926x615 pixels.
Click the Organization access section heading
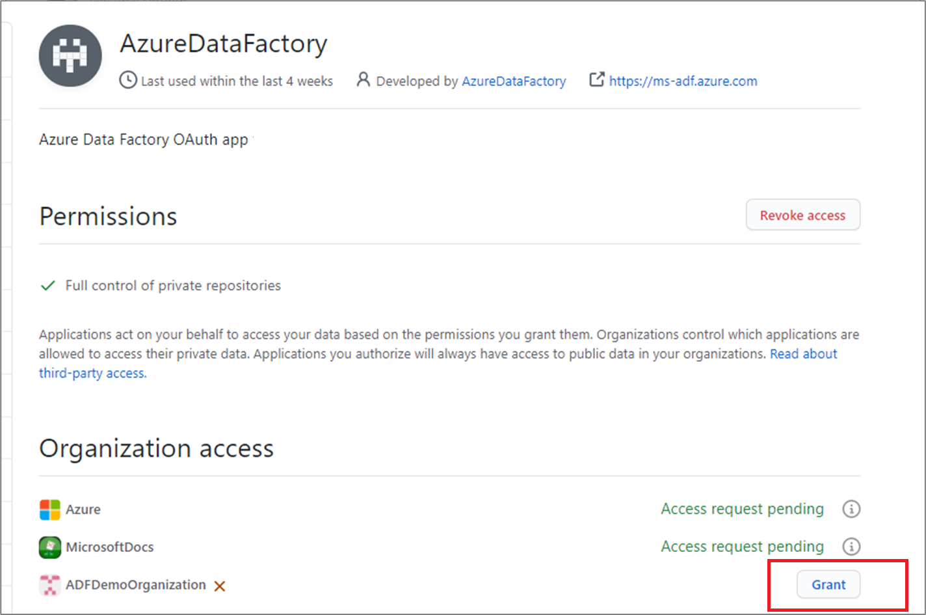[x=156, y=448]
